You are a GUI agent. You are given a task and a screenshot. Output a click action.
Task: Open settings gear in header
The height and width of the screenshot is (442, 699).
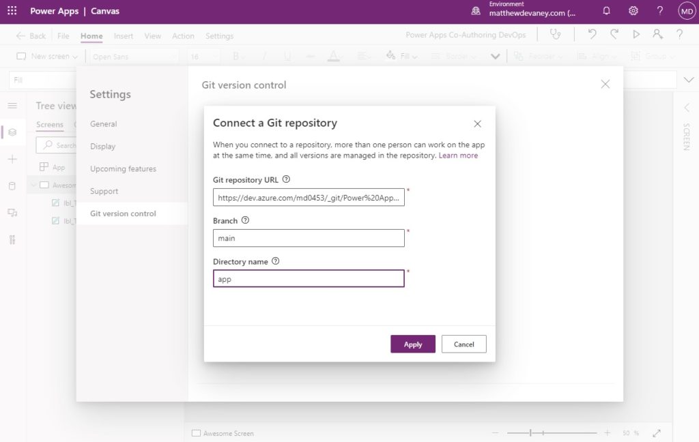633,11
